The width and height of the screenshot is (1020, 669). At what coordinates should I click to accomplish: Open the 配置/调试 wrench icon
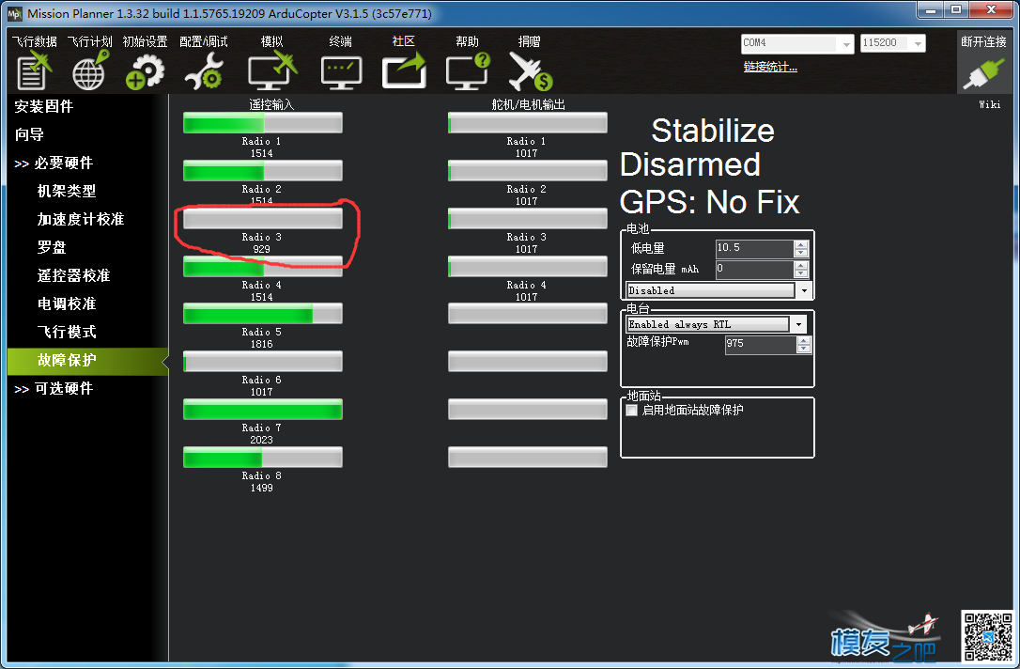tap(204, 70)
